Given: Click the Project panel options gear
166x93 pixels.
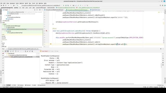Looking at the screenshot, I should [40, 10].
